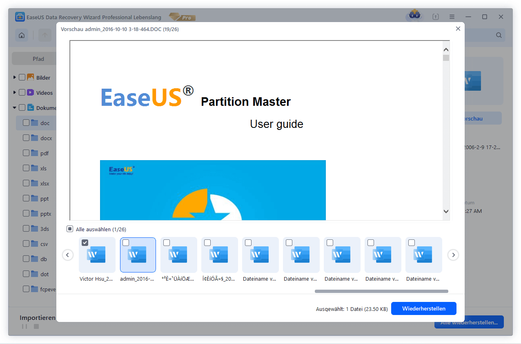521x344 pixels.
Task: Click the search magnifier icon
Action: [x=499, y=35]
